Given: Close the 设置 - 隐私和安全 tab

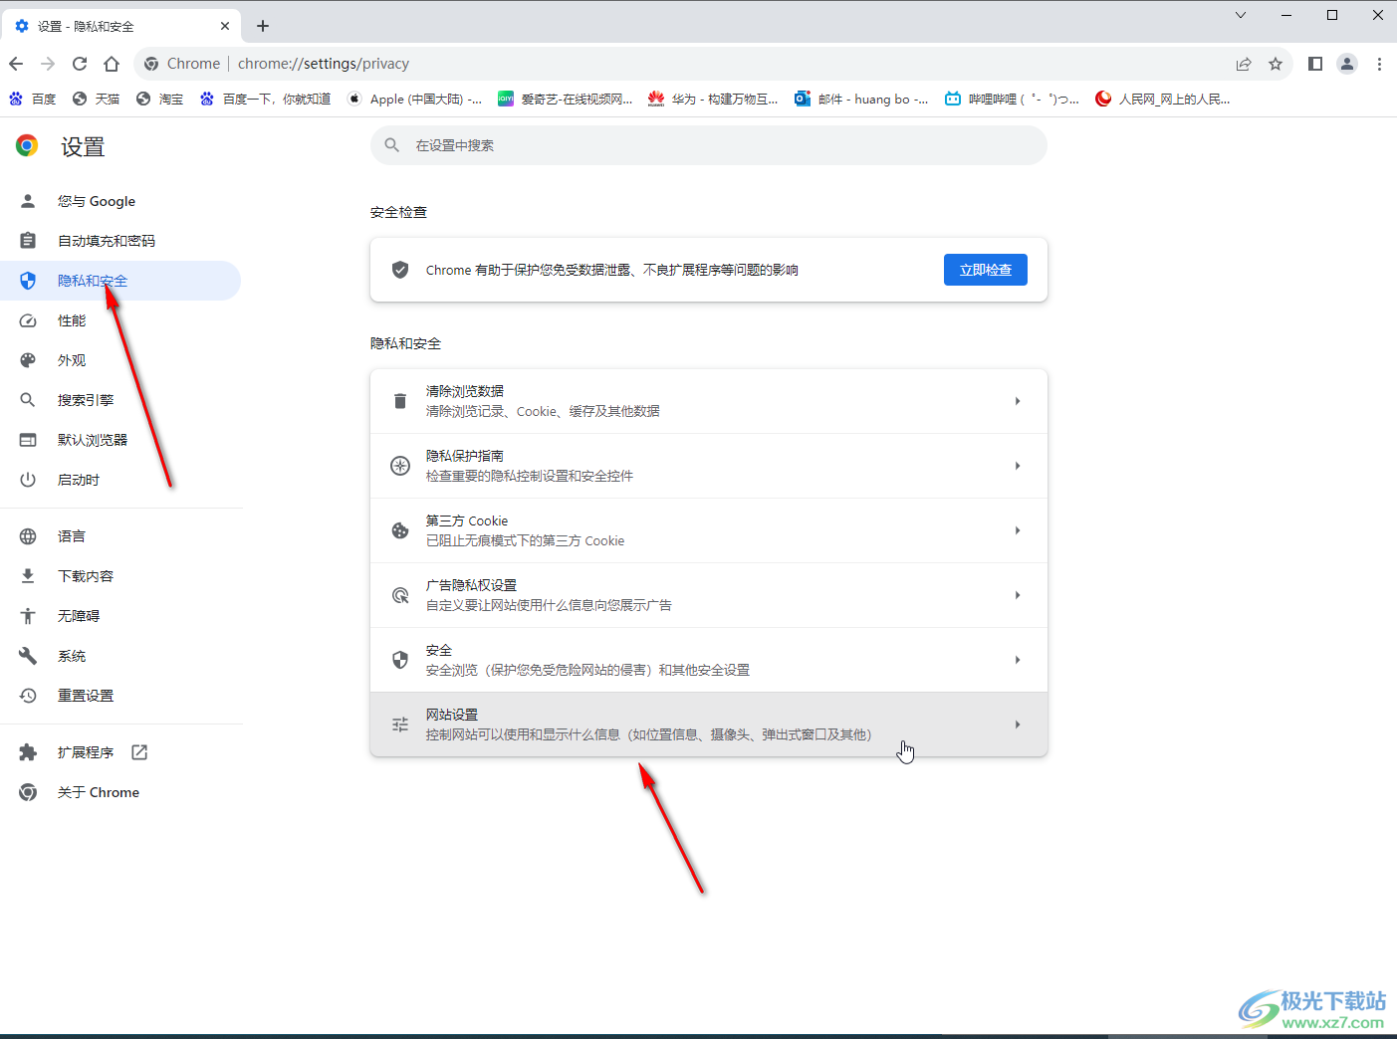Looking at the screenshot, I should click(x=225, y=26).
